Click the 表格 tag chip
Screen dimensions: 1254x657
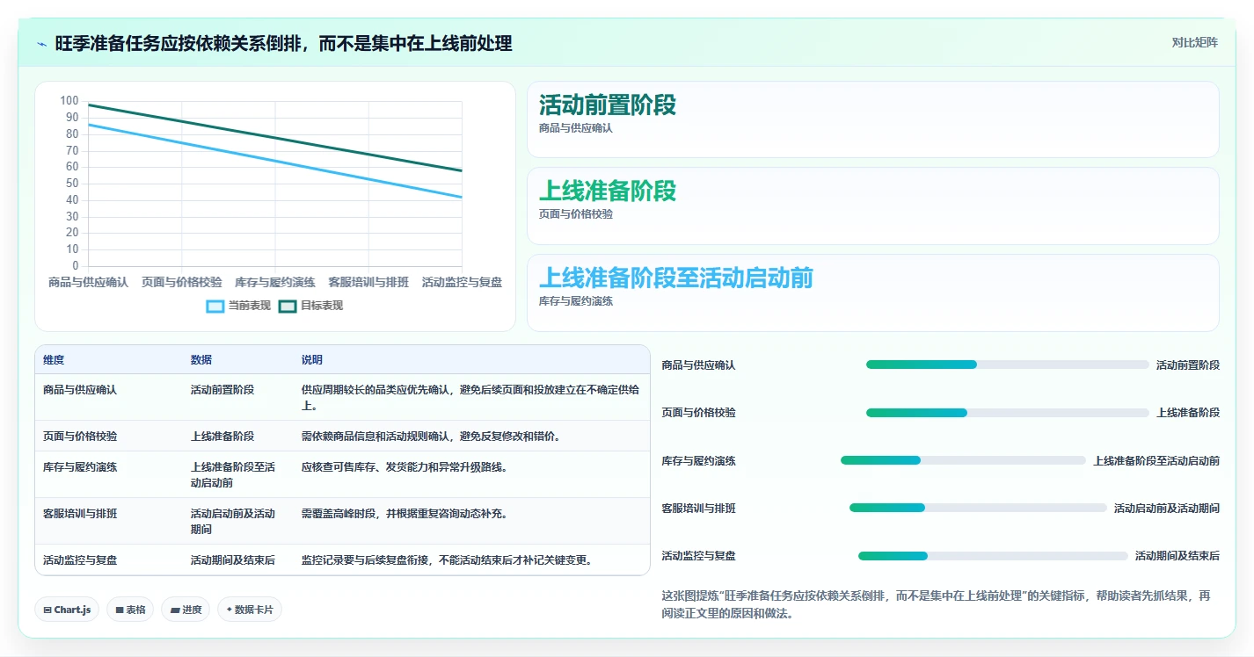(x=129, y=610)
